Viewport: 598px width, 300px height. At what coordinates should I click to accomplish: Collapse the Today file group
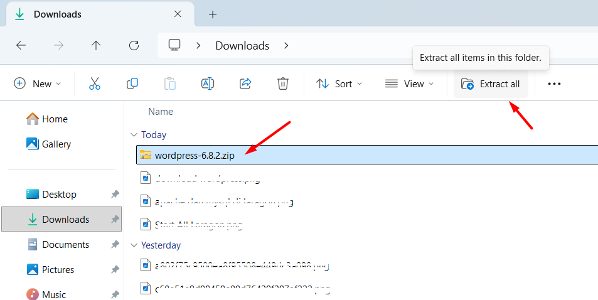pyautogui.click(x=133, y=135)
